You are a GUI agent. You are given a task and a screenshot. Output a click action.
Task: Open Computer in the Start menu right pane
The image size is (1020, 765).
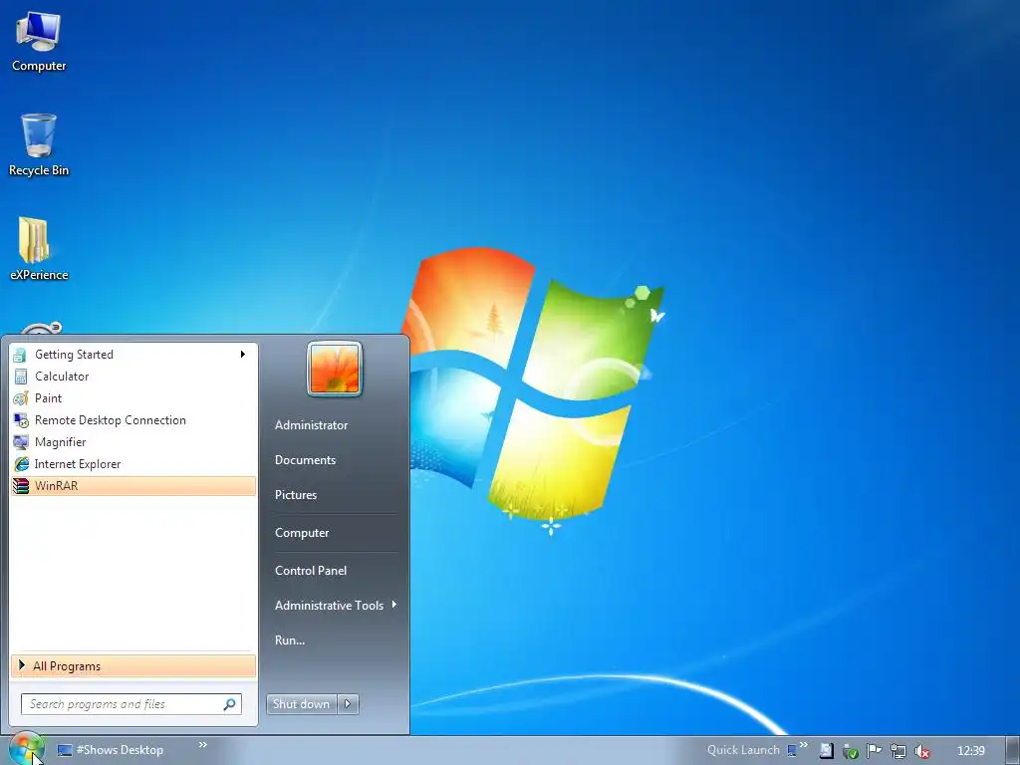click(x=302, y=533)
